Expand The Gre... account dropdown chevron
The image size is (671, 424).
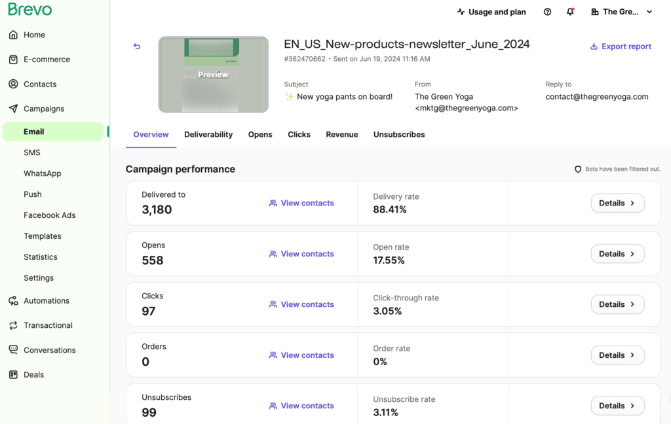click(x=649, y=12)
